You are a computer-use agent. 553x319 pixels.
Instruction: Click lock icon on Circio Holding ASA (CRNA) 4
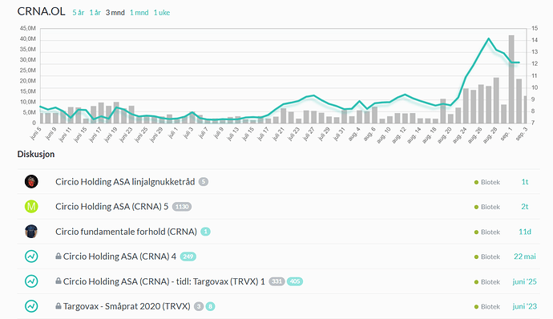(x=59, y=256)
